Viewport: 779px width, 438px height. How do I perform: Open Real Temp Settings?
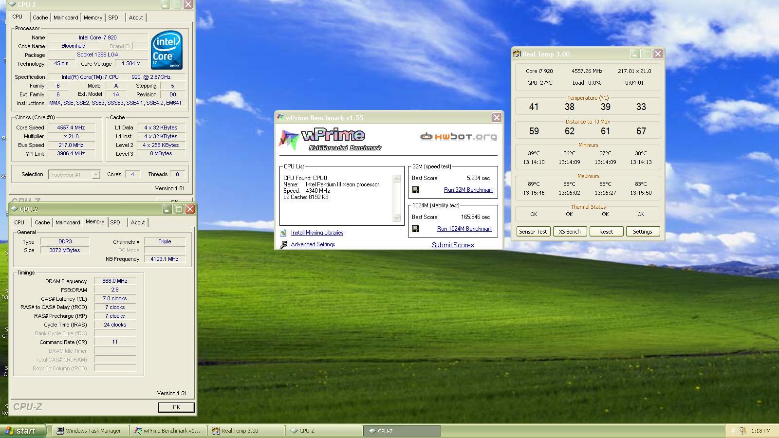(642, 232)
